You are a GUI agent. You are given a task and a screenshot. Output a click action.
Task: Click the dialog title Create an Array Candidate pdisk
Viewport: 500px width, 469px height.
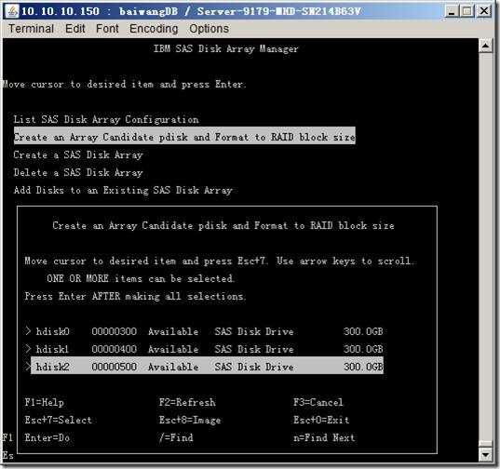pos(223,225)
